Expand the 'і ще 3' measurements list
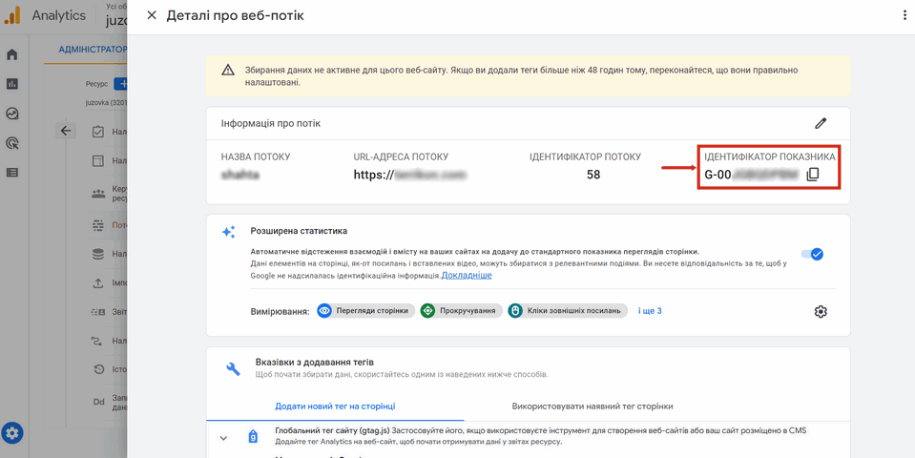Viewport: 915px width, 458px height. [650, 311]
